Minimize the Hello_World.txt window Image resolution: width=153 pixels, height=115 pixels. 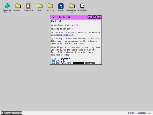pos(90,17)
